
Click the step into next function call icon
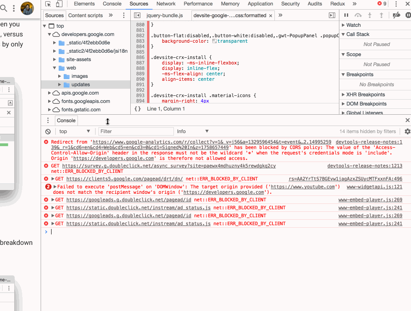click(370, 15)
